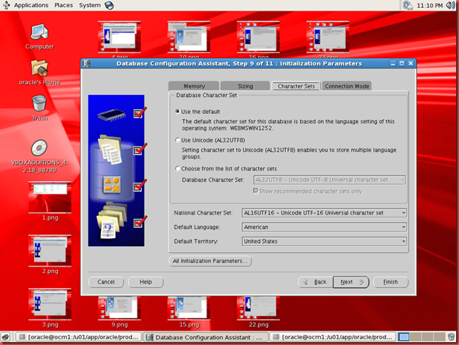Click the network status icon in top panel
459x345 pixels.
tap(408, 5)
